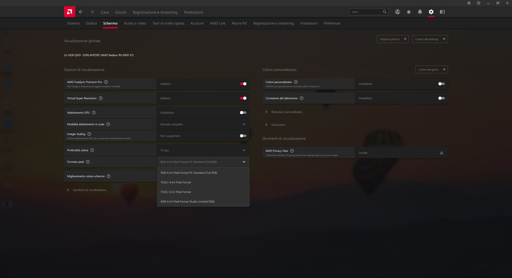Click the Installa download icon
Viewport: 512px width, 278px height.
[x=442, y=153]
